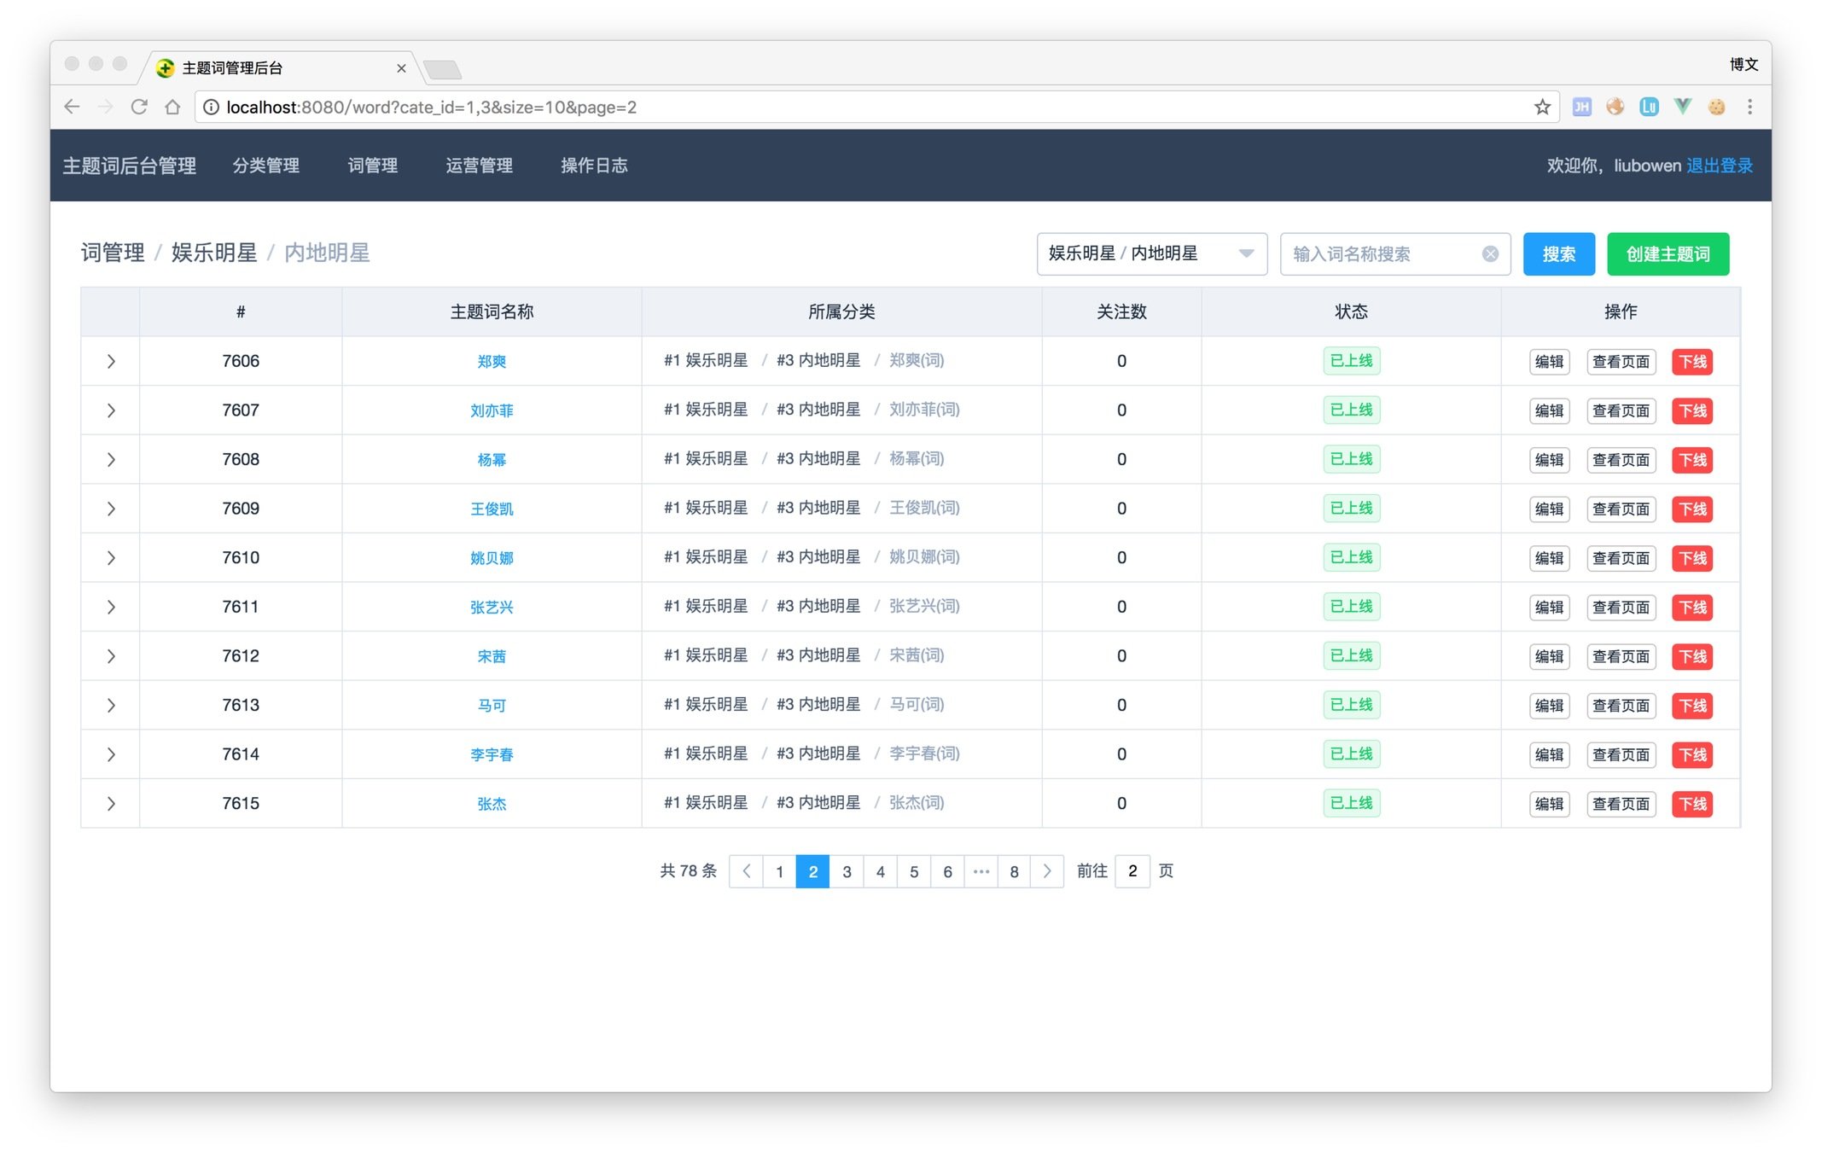
Task: Clear search field with X icon
Action: coord(1490,254)
